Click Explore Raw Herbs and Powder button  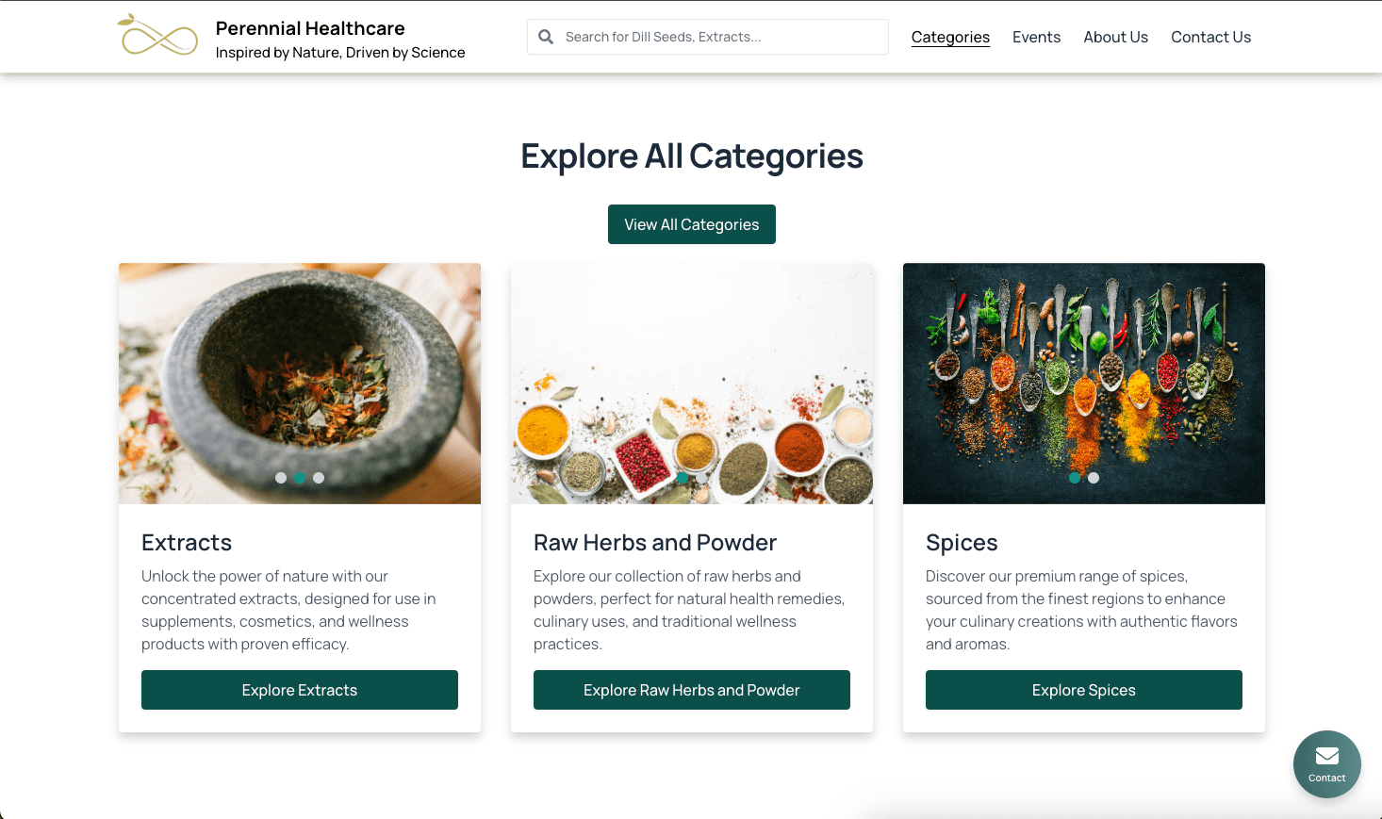tap(692, 690)
